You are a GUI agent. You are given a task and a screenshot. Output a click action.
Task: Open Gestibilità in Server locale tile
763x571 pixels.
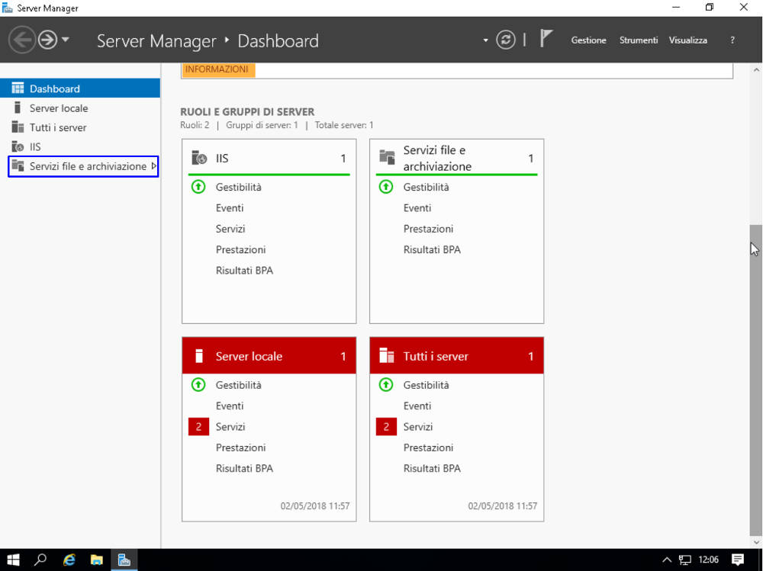coord(238,385)
